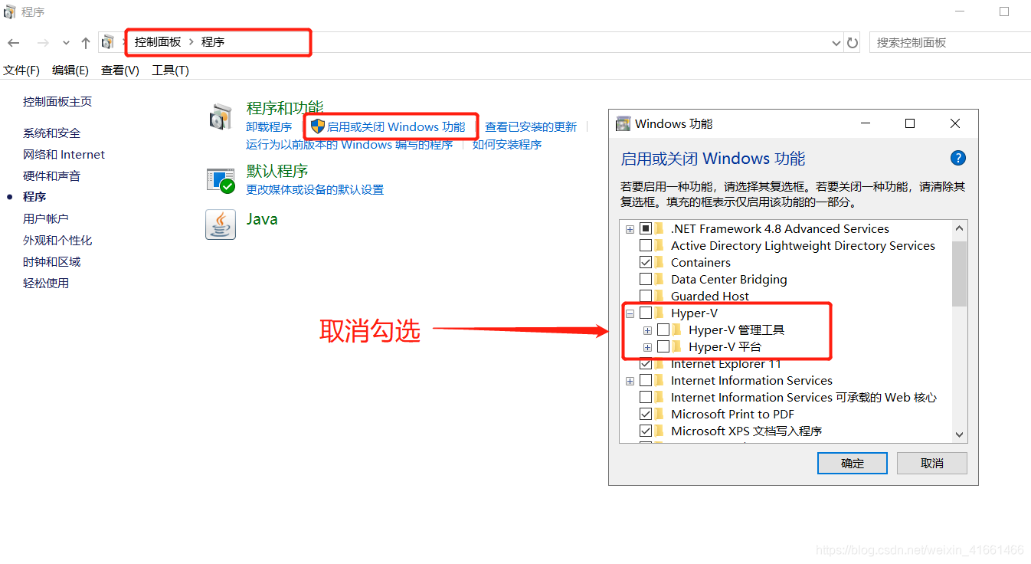The width and height of the screenshot is (1031, 564).
Task: Open 外观和个性化 category
Action: pyautogui.click(x=57, y=241)
